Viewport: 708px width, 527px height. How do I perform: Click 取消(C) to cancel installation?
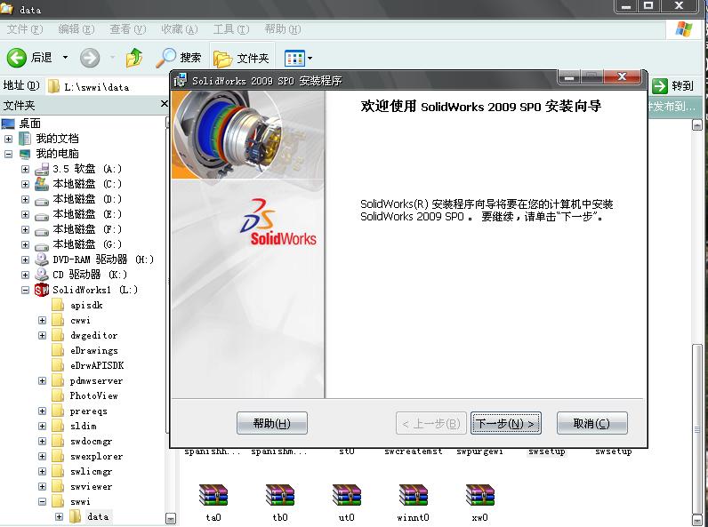pyautogui.click(x=592, y=423)
